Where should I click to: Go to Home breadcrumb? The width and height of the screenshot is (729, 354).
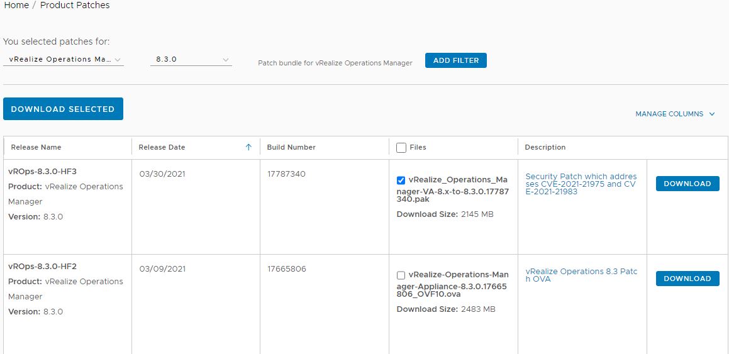16,6
